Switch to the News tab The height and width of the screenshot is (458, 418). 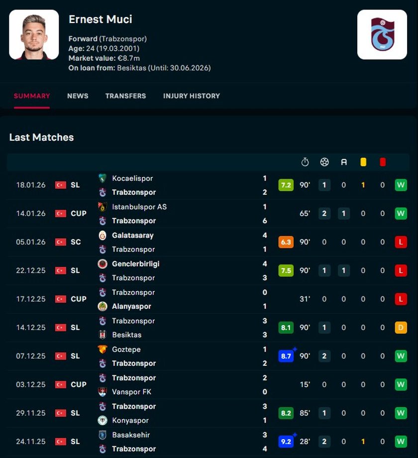pos(78,96)
